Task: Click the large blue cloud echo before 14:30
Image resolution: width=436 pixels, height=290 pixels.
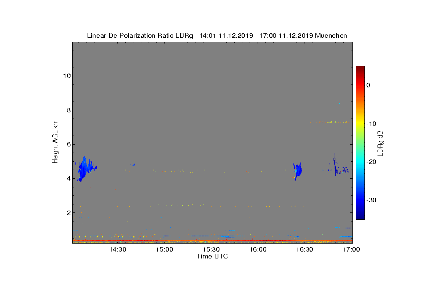Action: click(x=85, y=169)
